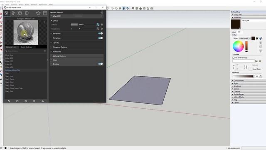Open the Color Wheel picker dropdown
266x150 pixels.
(x=245, y=38)
